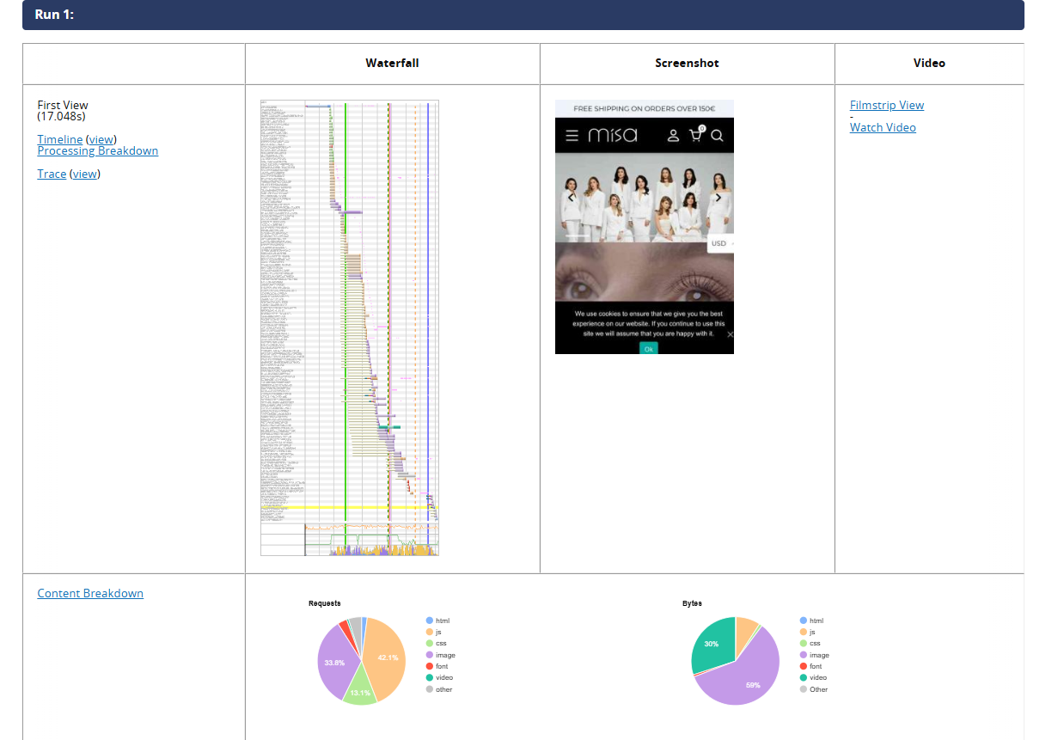This screenshot has width=1058, height=740.
Task: Click the Watch Video link
Action: pyautogui.click(x=883, y=127)
